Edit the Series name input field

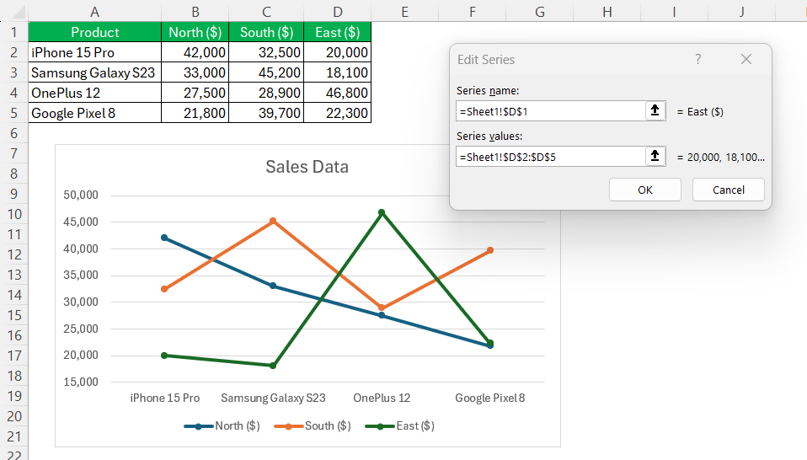tap(550, 111)
